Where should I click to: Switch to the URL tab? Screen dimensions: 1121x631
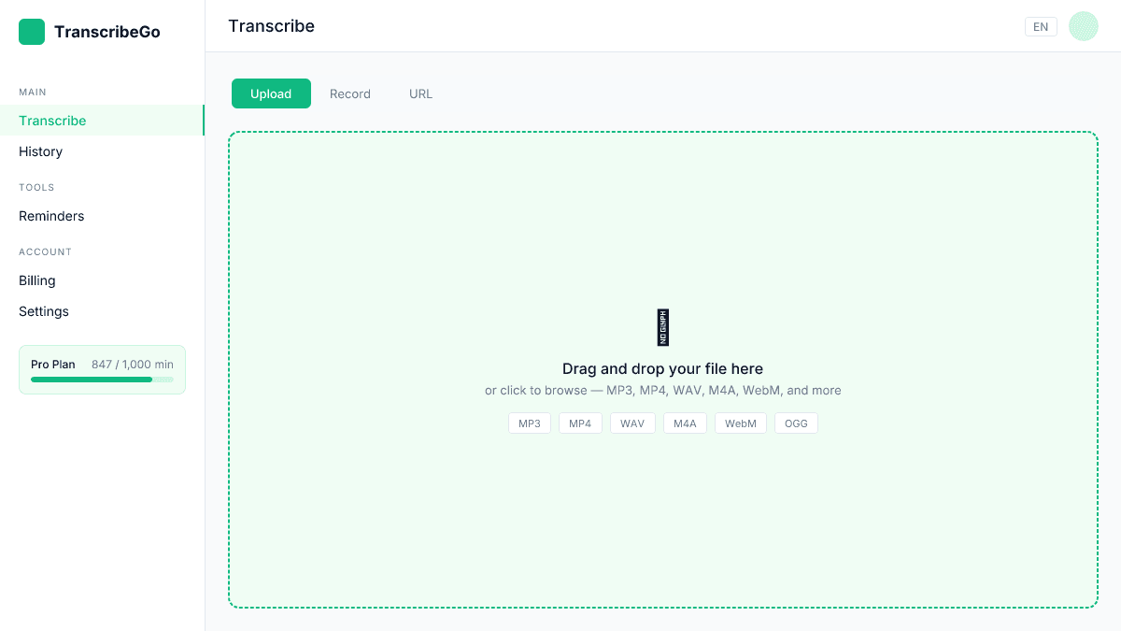[x=420, y=93]
